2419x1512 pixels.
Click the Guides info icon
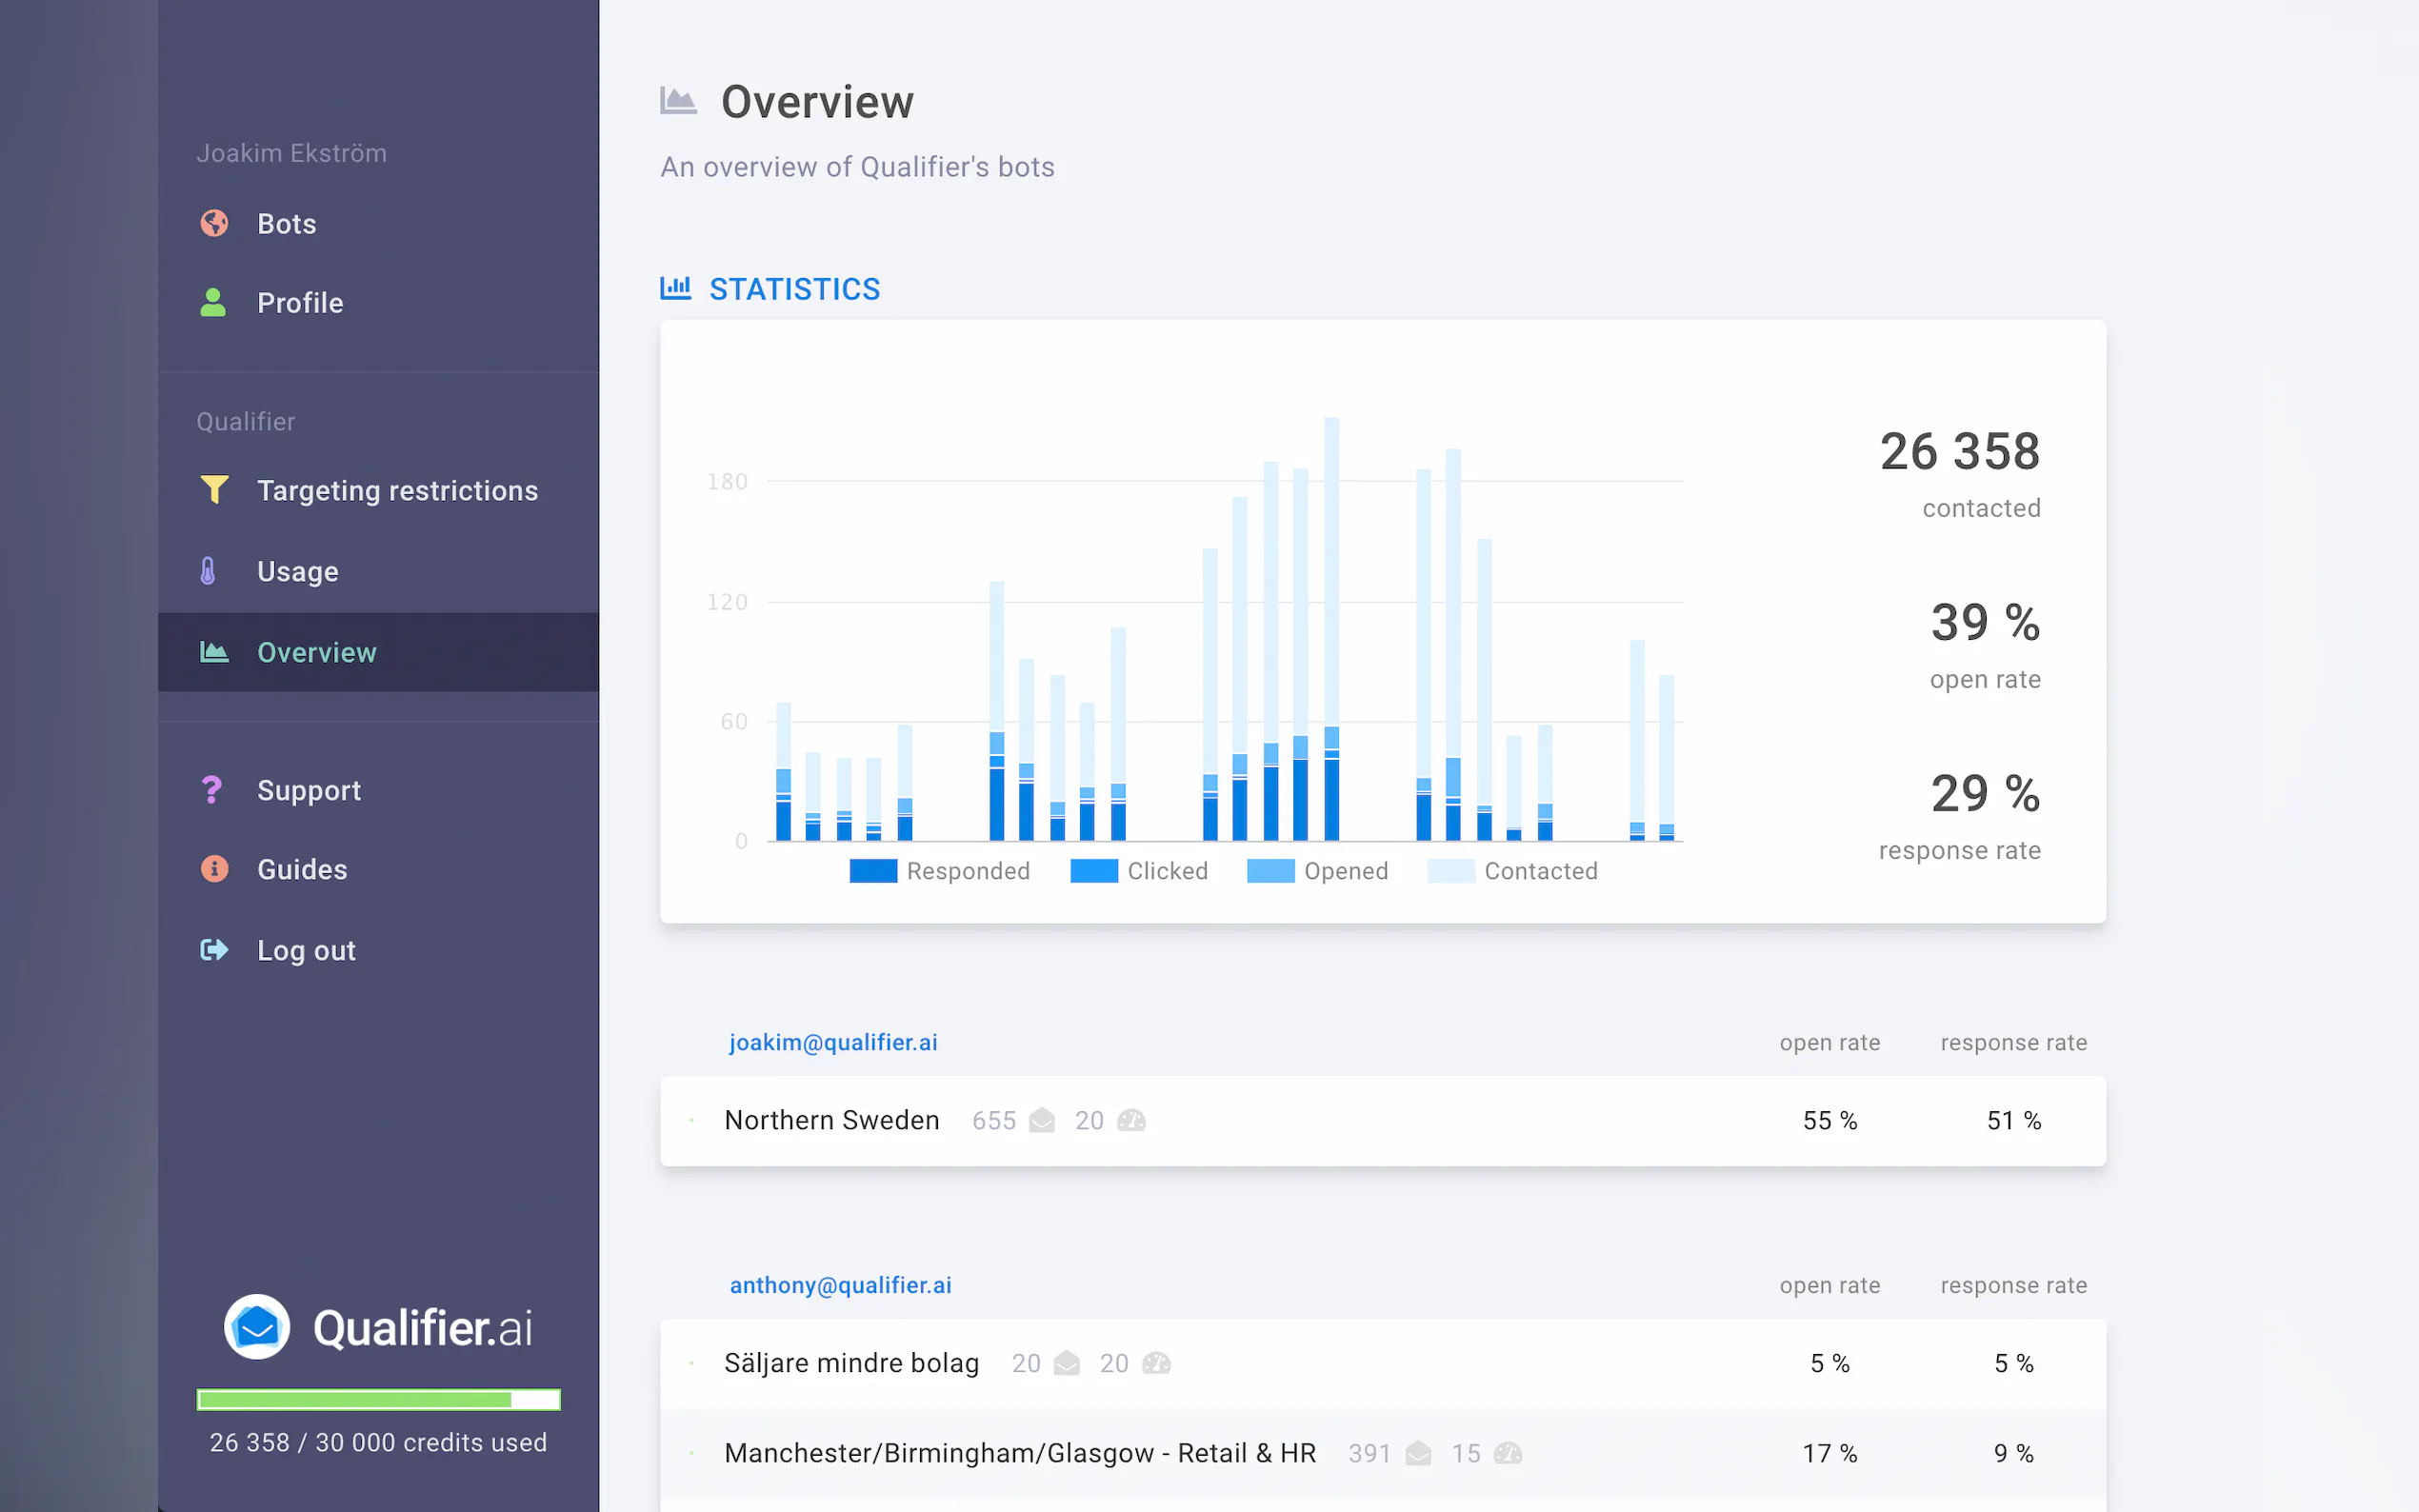[x=214, y=869]
